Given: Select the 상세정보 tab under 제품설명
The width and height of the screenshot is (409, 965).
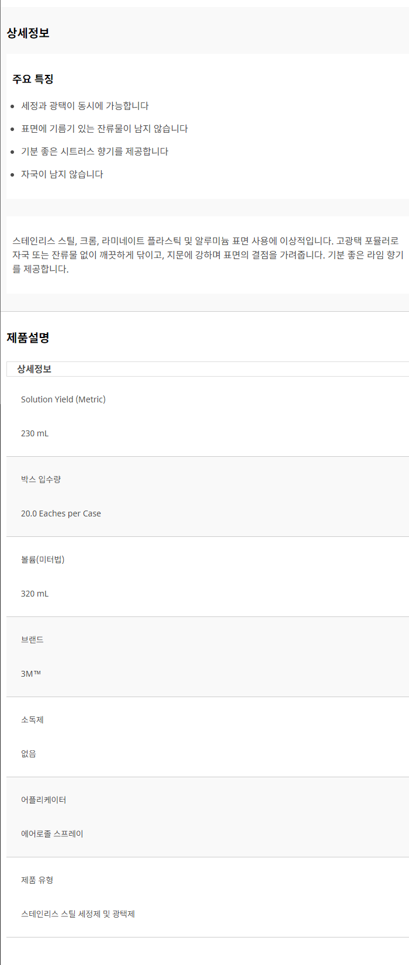Looking at the screenshot, I should pyautogui.click(x=34, y=369).
